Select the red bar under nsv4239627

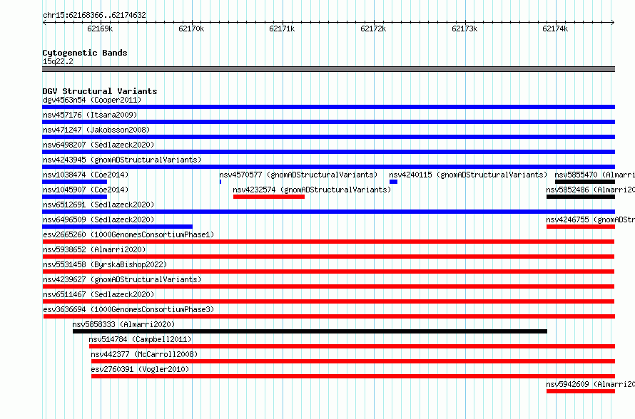pyautogui.click(x=328, y=286)
